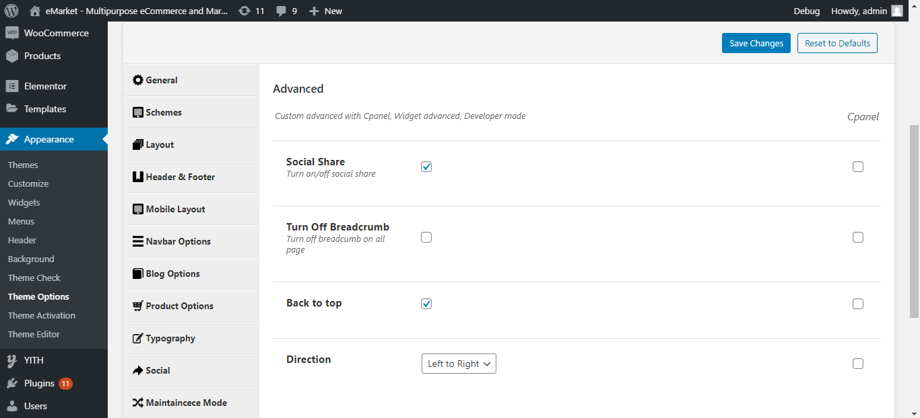Open the Direction Left to Right dropdown

(x=459, y=364)
